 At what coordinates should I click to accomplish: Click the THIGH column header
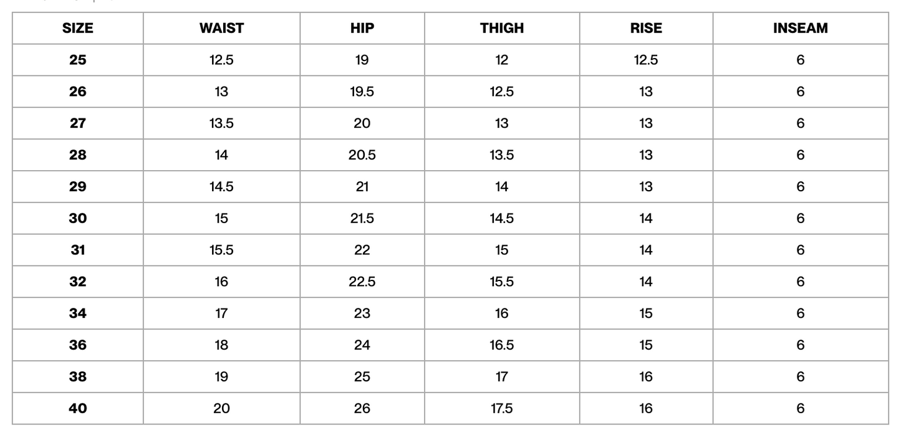coord(502,28)
